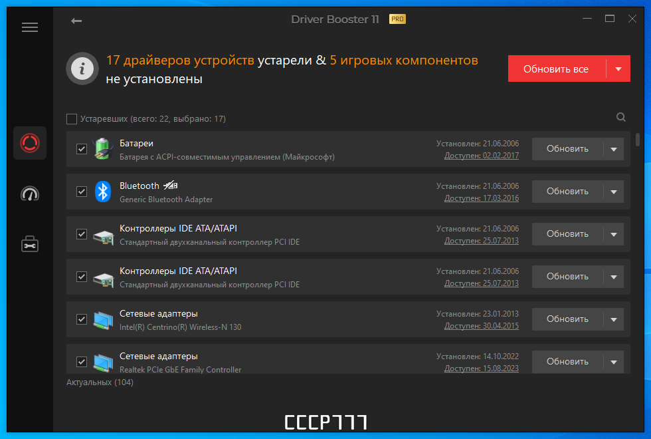Click the 'Установлен: 14.10.2022' date
Image resolution: width=651 pixels, height=439 pixels.
pyautogui.click(x=478, y=357)
